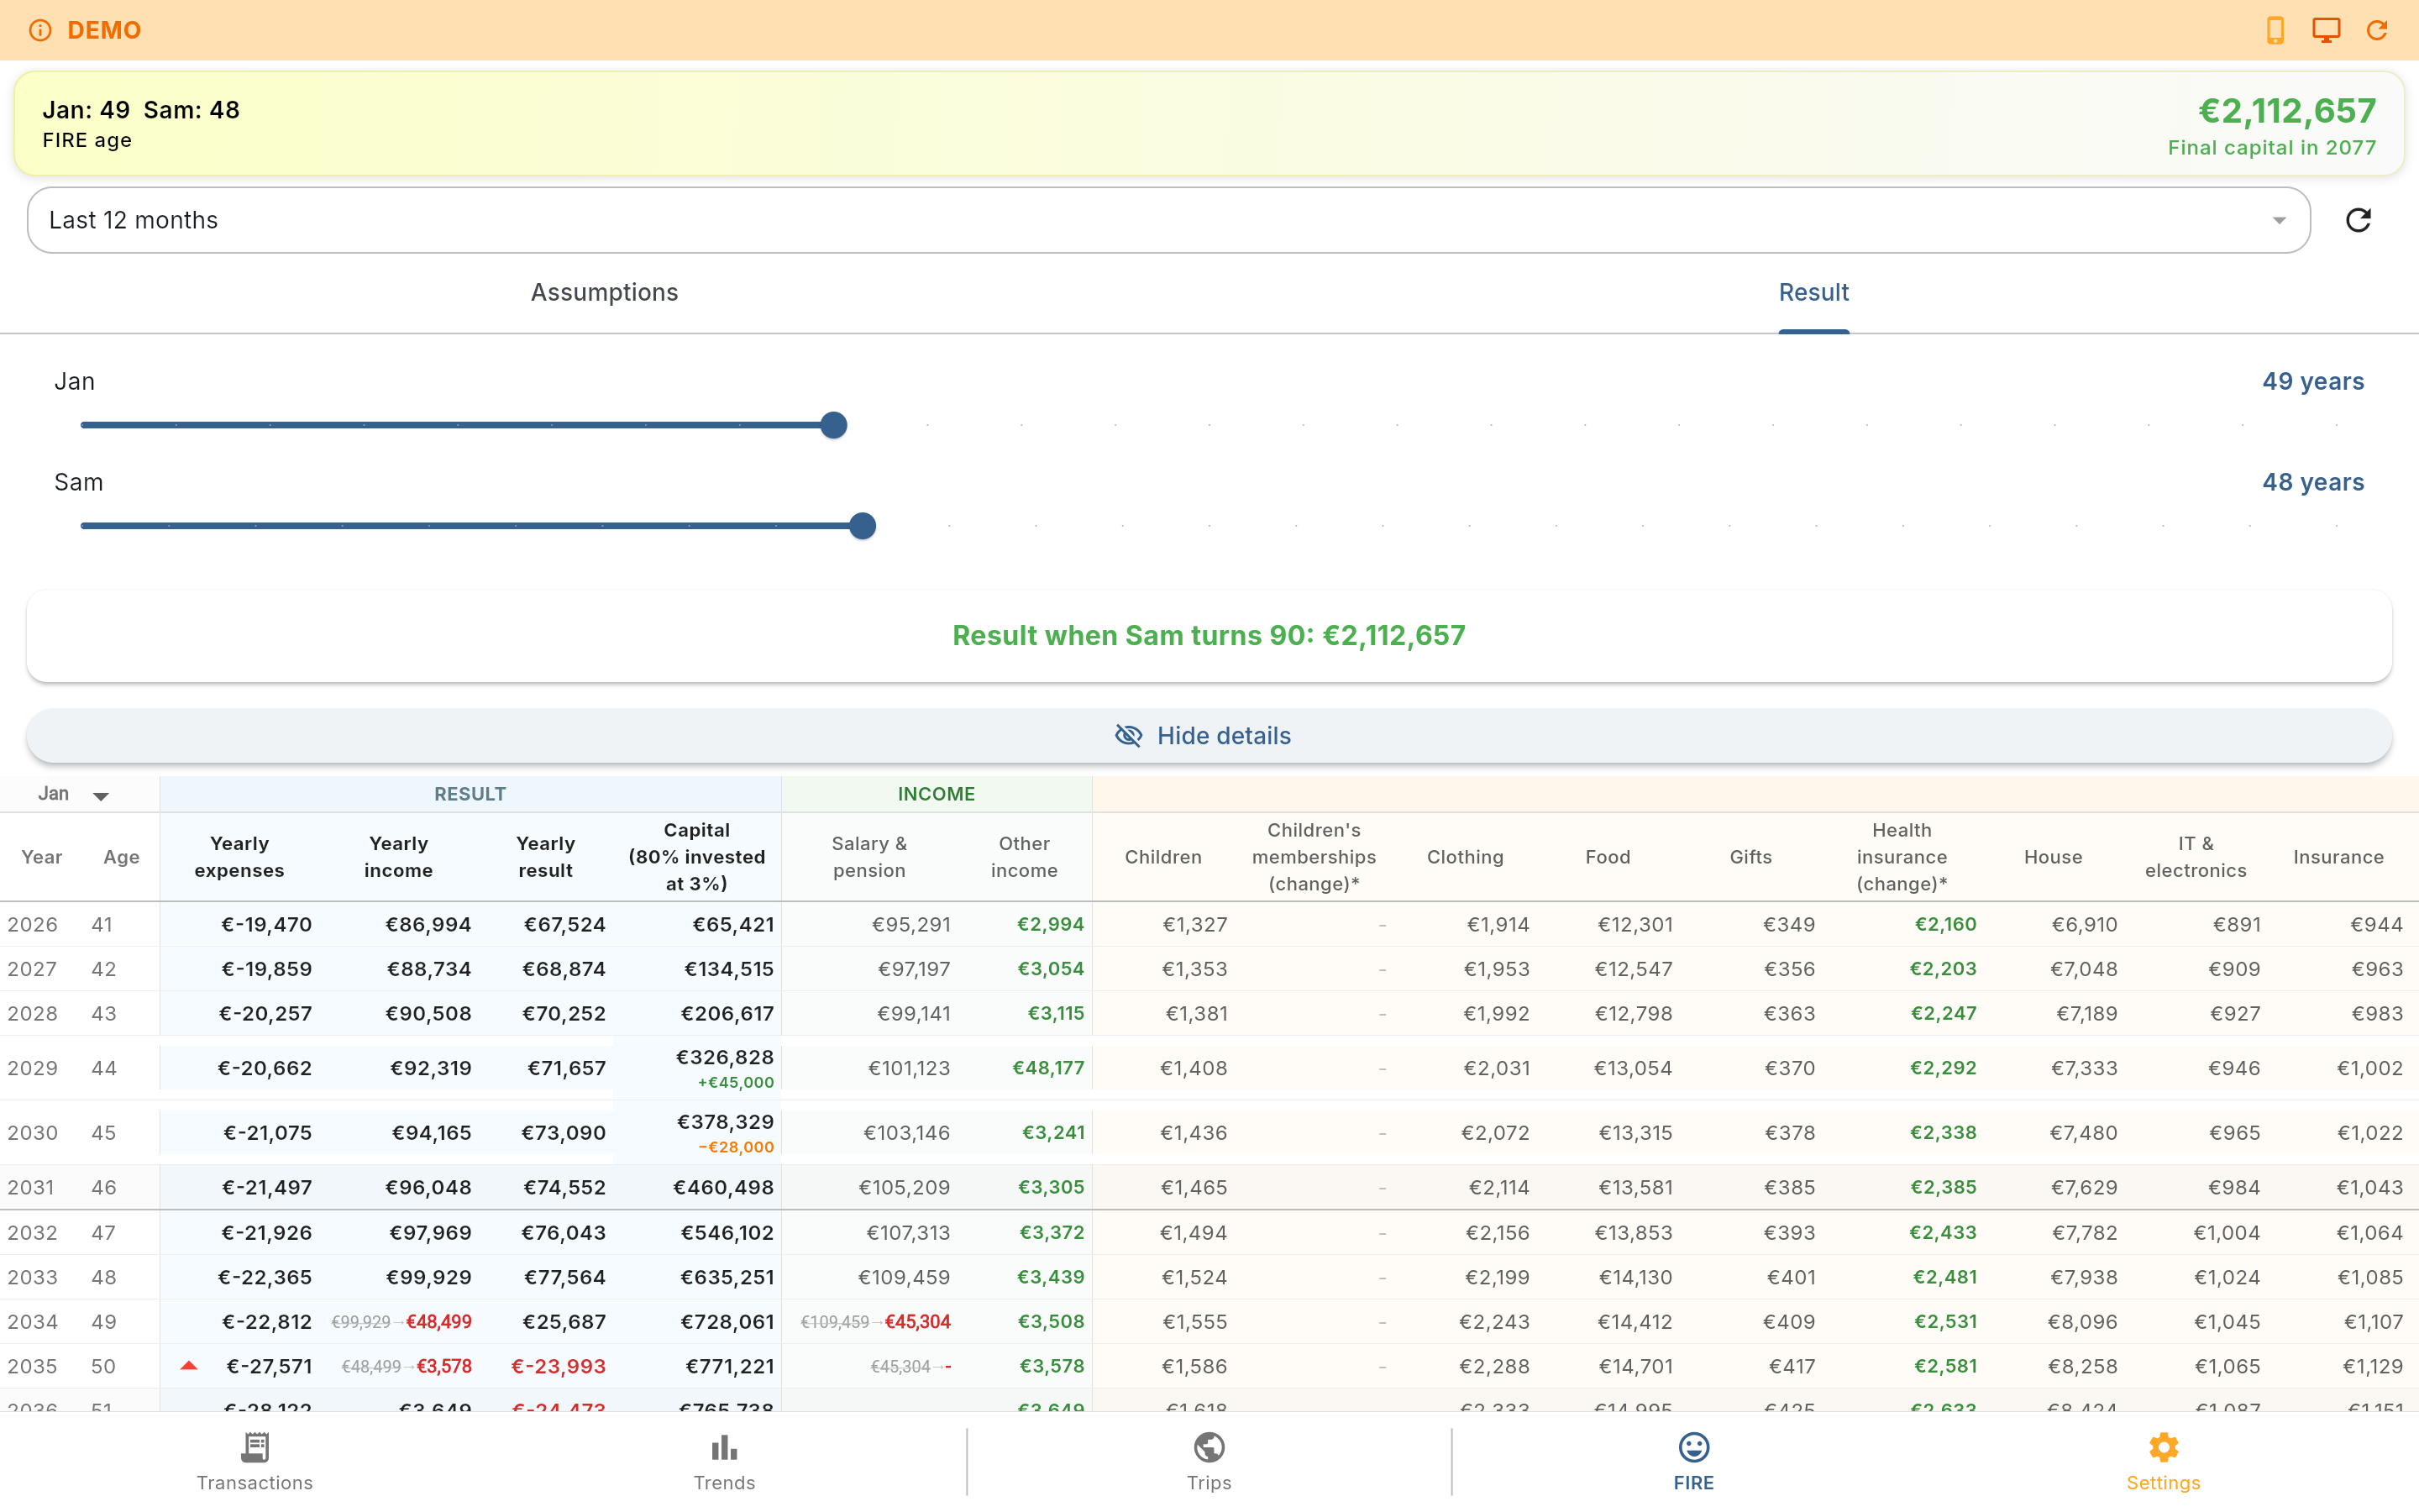Open FIRE in bottom navigation
2419x1512 pixels.
click(1693, 1461)
